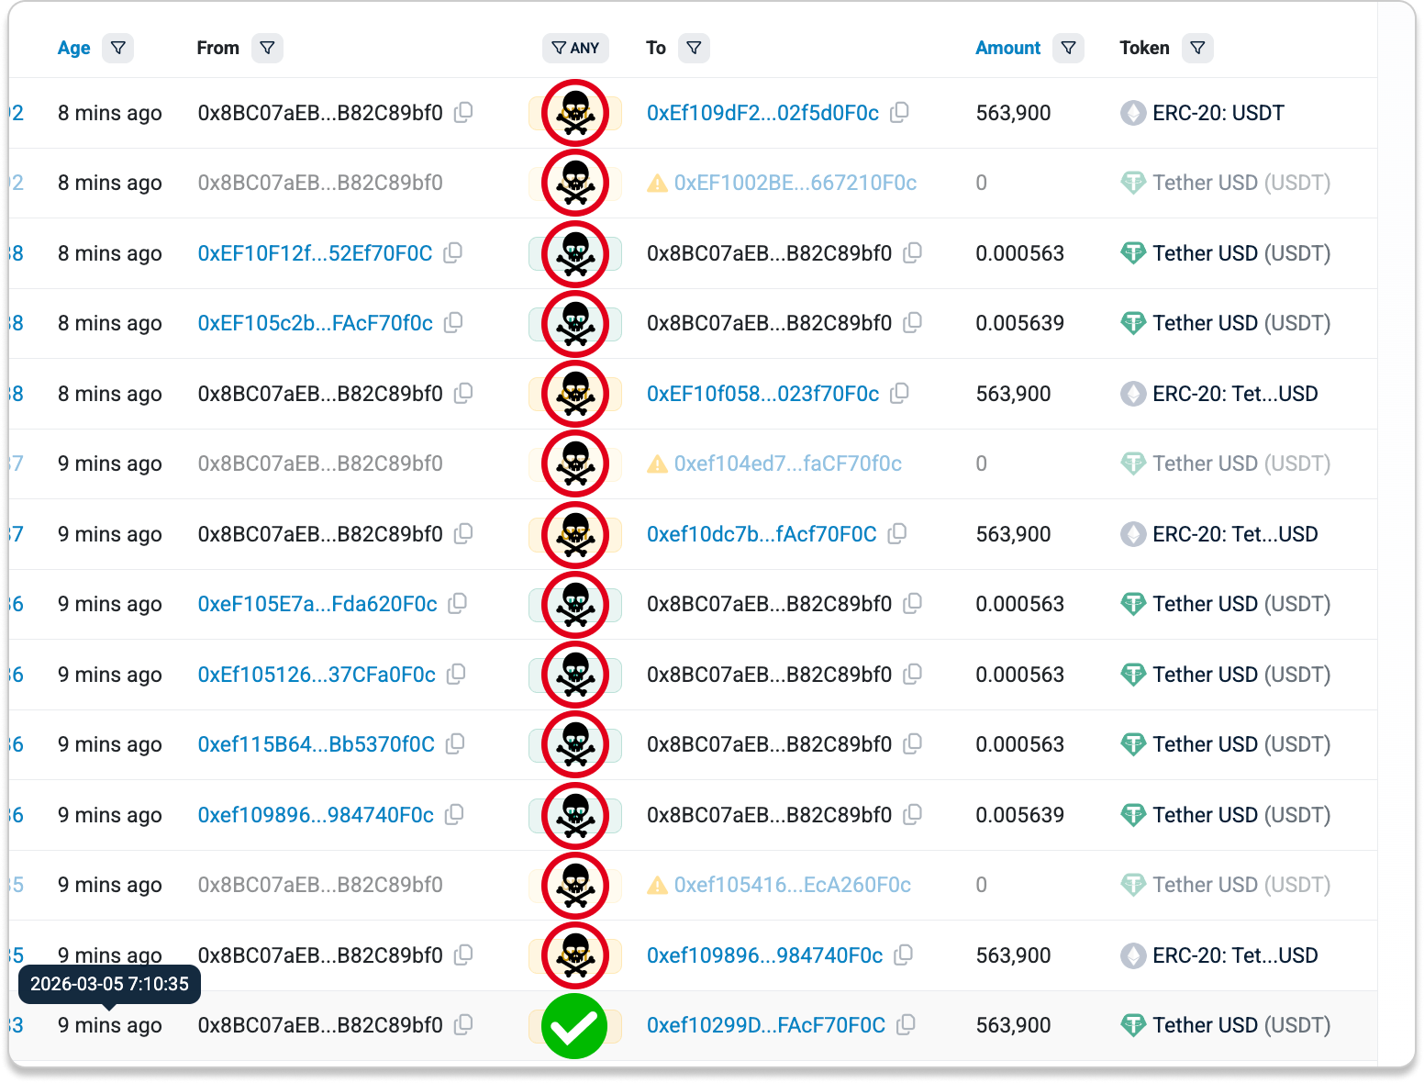Open the ERC-20: USDT token link
This screenshot has height=1083, width=1424.
tap(1218, 113)
